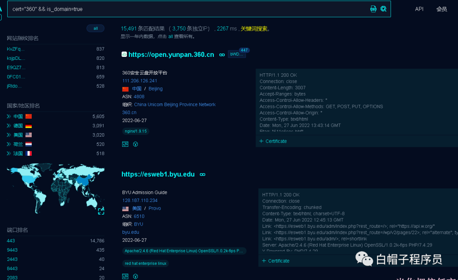Filter by ASN 4808
The image size is (458, 280).
tap(139, 96)
